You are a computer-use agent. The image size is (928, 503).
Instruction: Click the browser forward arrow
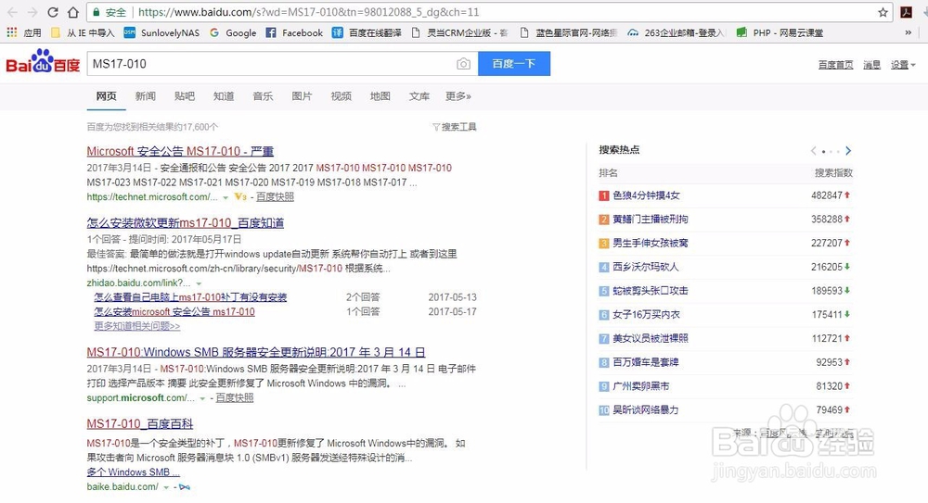[x=32, y=12]
